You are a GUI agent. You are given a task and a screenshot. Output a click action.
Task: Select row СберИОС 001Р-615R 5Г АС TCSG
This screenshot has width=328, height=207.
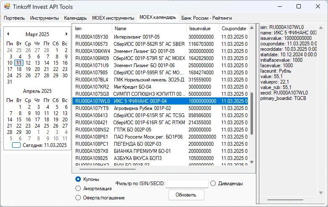pyautogui.click(x=160, y=115)
